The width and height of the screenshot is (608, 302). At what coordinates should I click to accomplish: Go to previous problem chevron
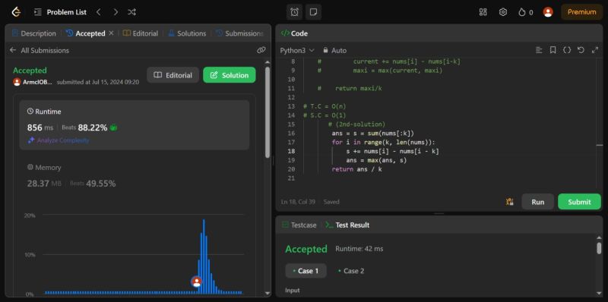coord(99,12)
